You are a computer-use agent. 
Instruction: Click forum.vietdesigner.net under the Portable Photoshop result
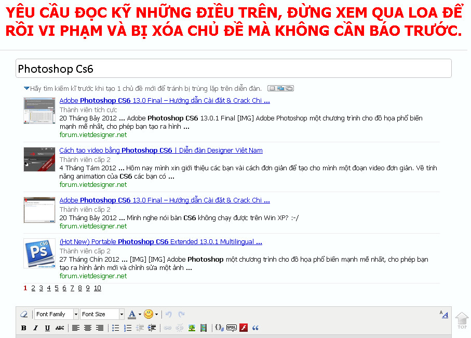point(93,276)
